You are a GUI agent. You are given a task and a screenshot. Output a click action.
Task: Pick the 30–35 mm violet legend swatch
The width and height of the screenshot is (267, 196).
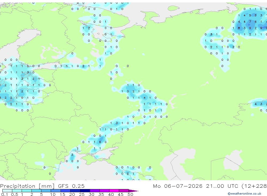click(95, 191)
